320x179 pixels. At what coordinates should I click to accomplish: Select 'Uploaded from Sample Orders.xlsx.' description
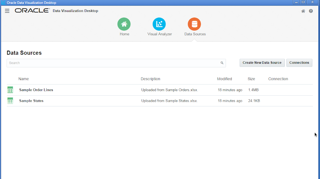[170, 90]
